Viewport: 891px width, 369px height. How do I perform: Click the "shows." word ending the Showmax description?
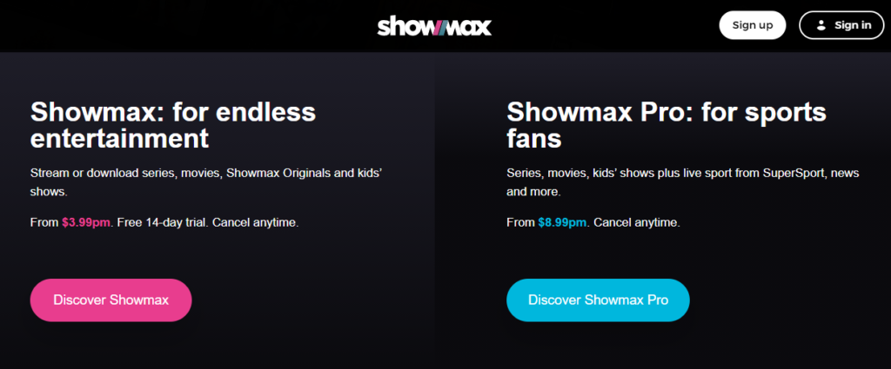(x=49, y=192)
